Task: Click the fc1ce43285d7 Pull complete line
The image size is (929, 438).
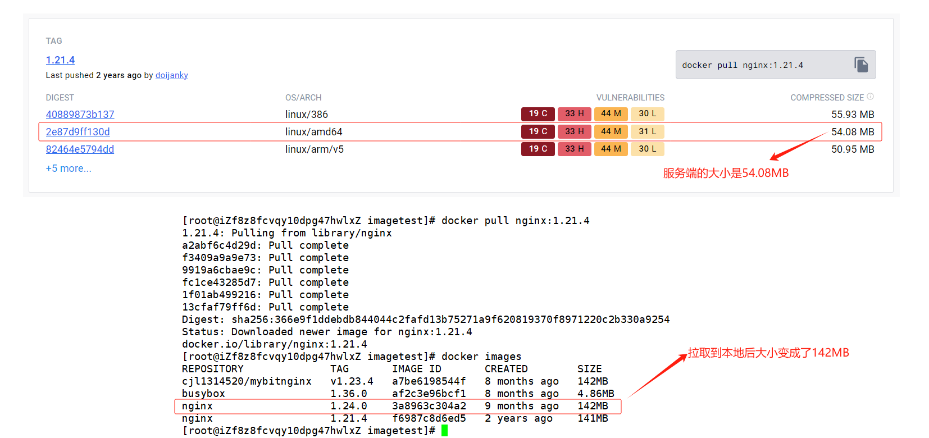Action: click(265, 282)
